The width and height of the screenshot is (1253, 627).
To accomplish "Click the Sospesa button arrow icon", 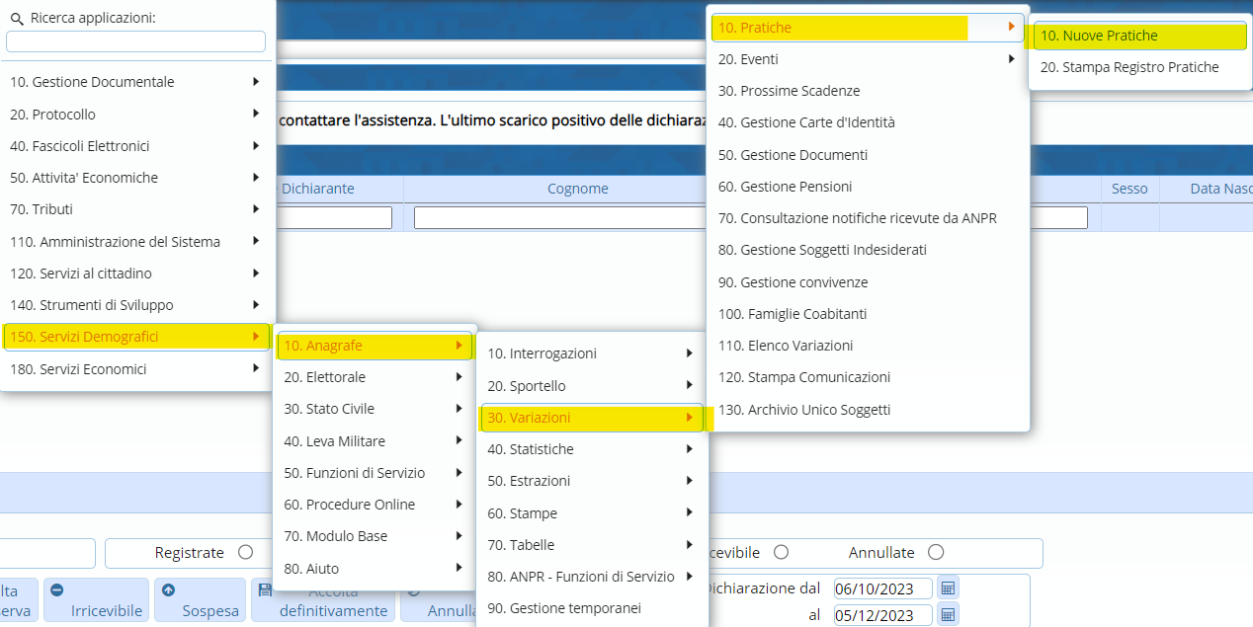I will click(x=168, y=590).
